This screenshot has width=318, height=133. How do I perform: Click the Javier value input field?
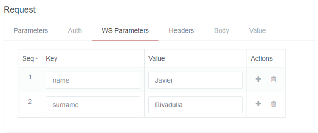195,80
